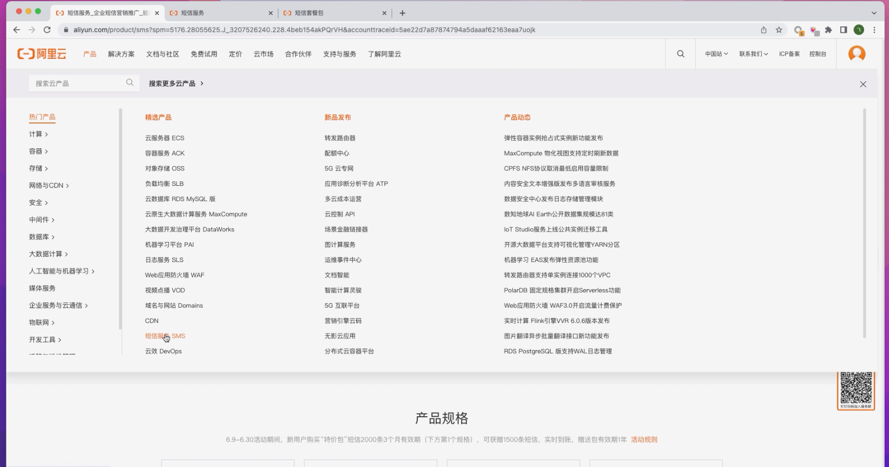Viewport: 889px width, 467px height.
Task: Click 活动规则 link
Action: (x=644, y=439)
